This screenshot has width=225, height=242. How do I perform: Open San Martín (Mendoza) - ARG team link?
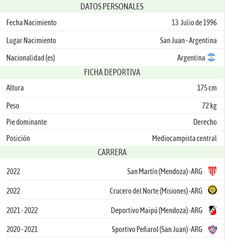pos(164,172)
